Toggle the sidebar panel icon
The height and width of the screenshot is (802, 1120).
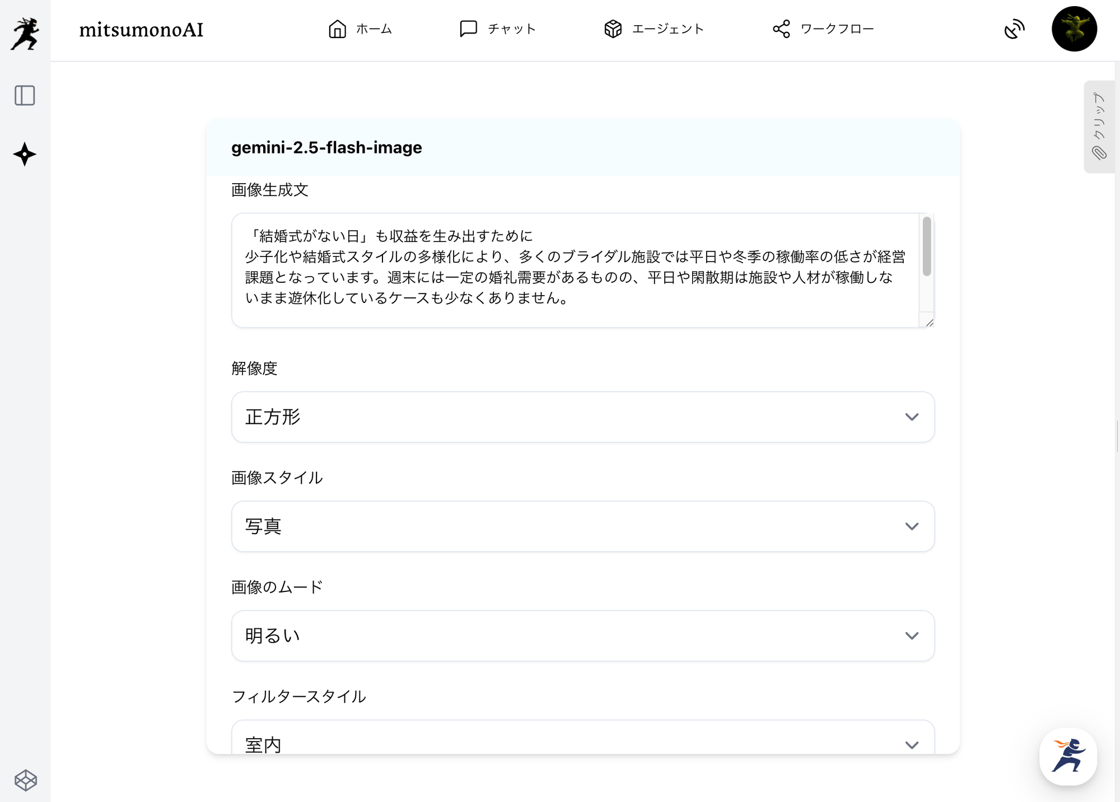[25, 96]
